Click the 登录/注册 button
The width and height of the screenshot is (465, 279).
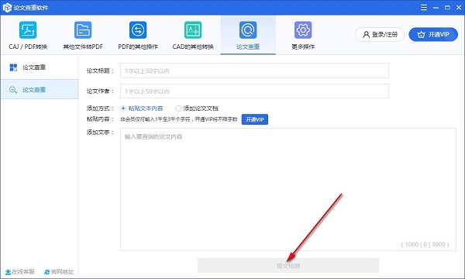pos(380,34)
